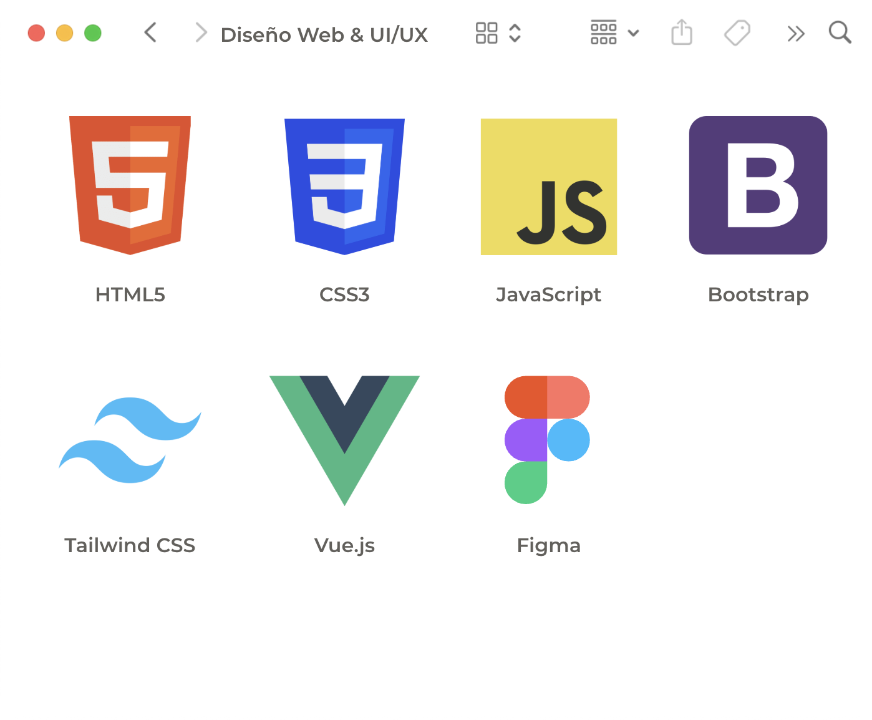Viewport: 872px width, 720px height.
Task: Select the purple Bootstrap icon
Action: coord(758,185)
